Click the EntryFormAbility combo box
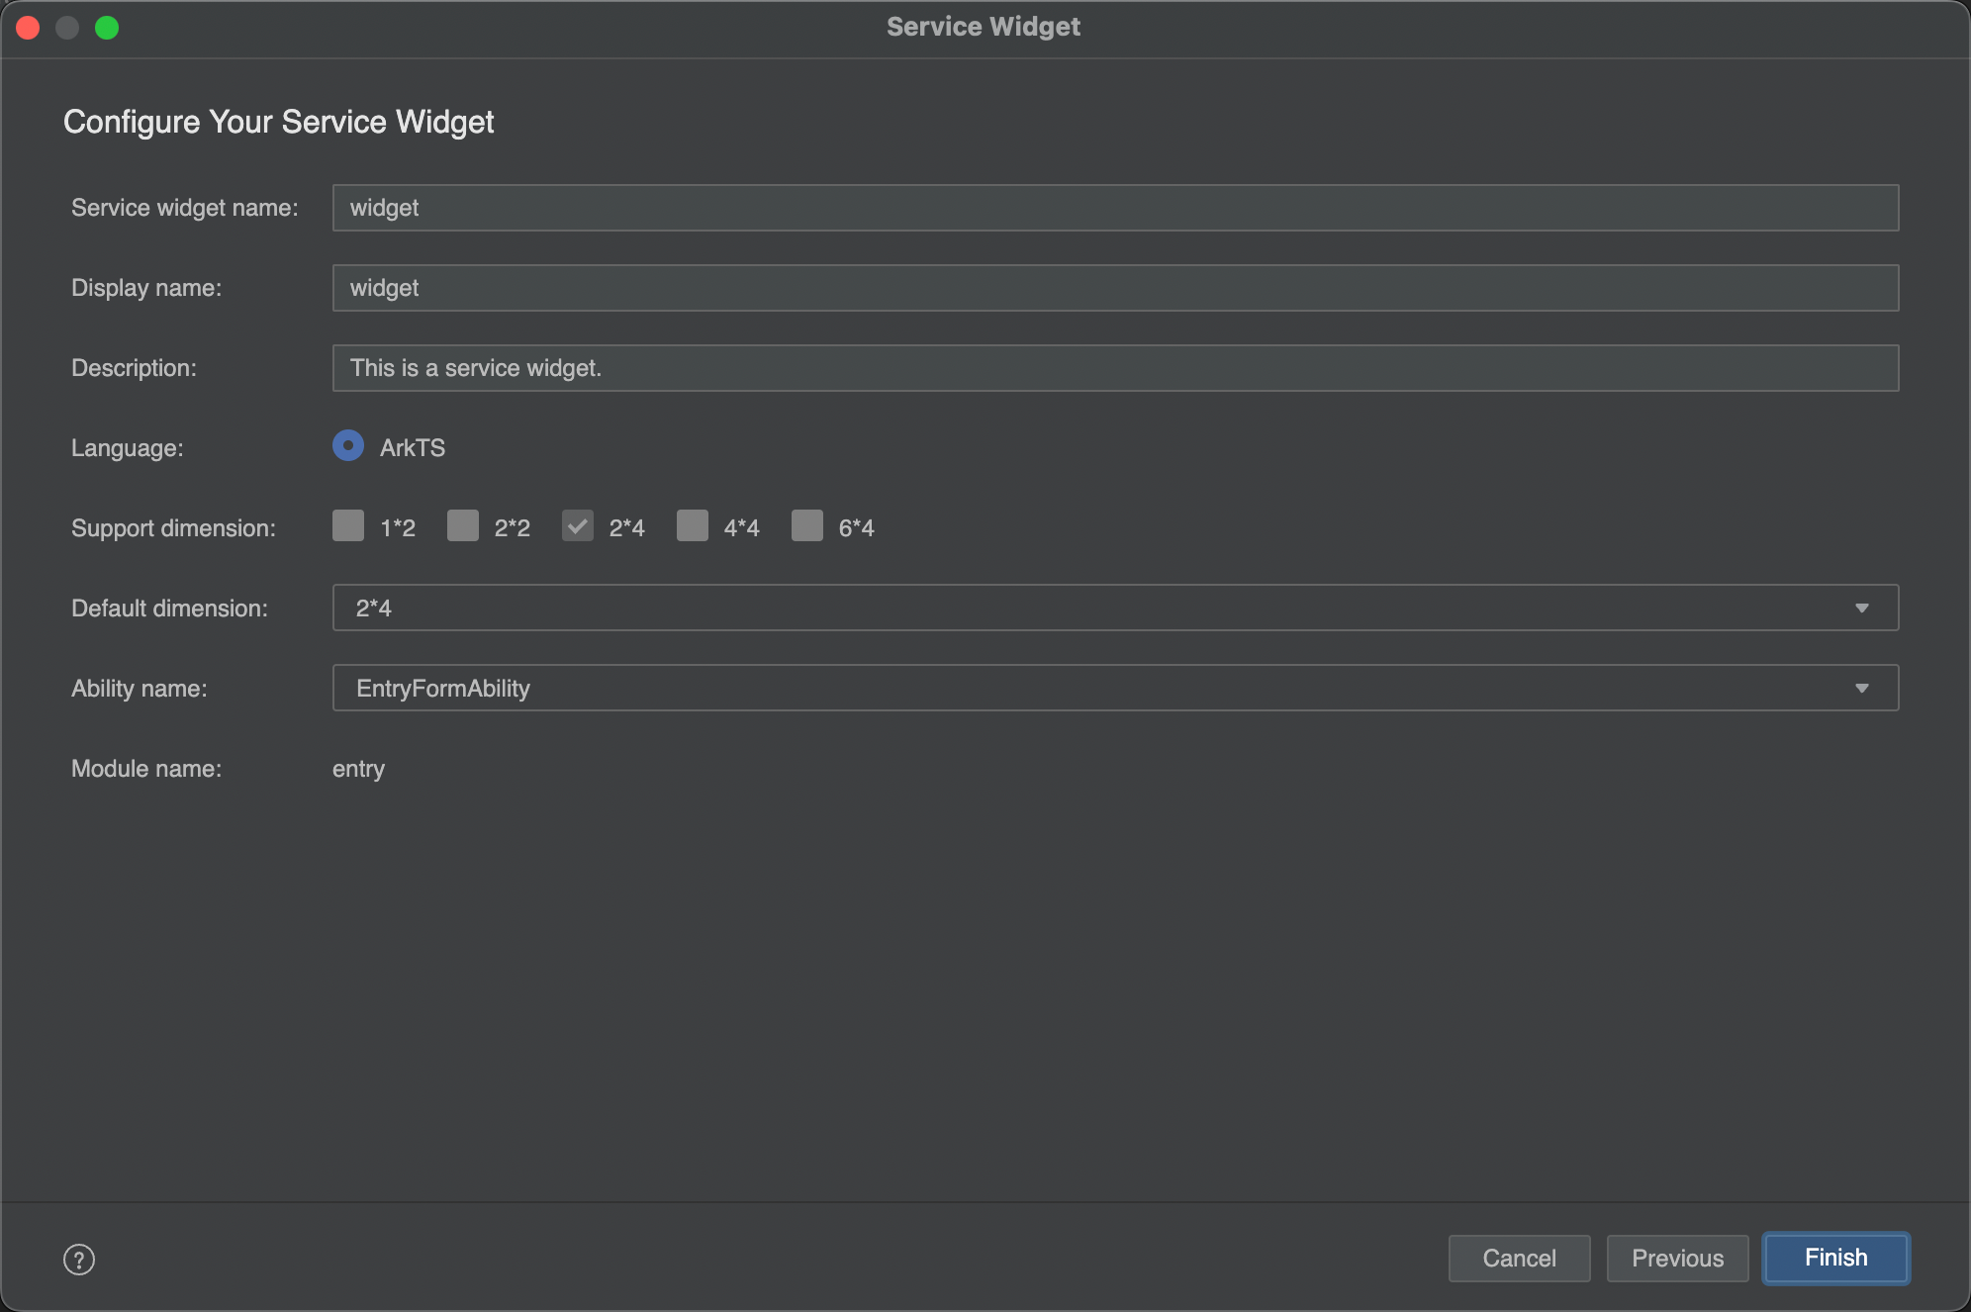 coord(1088,688)
